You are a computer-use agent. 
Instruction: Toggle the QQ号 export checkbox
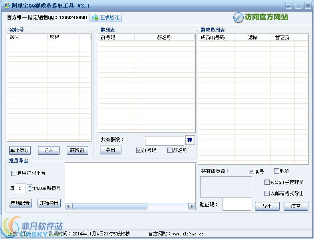click(251, 172)
